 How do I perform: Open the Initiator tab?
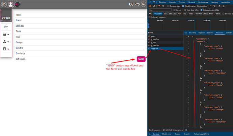[229, 33]
